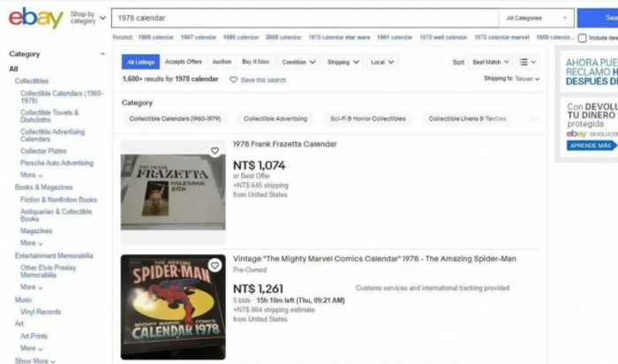This screenshot has width=618, height=364.
Task: Expand More under Books & Magazines
Action: pos(31,243)
